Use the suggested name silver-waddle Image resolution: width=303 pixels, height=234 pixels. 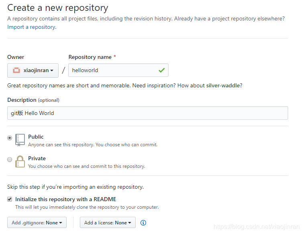click(x=223, y=85)
